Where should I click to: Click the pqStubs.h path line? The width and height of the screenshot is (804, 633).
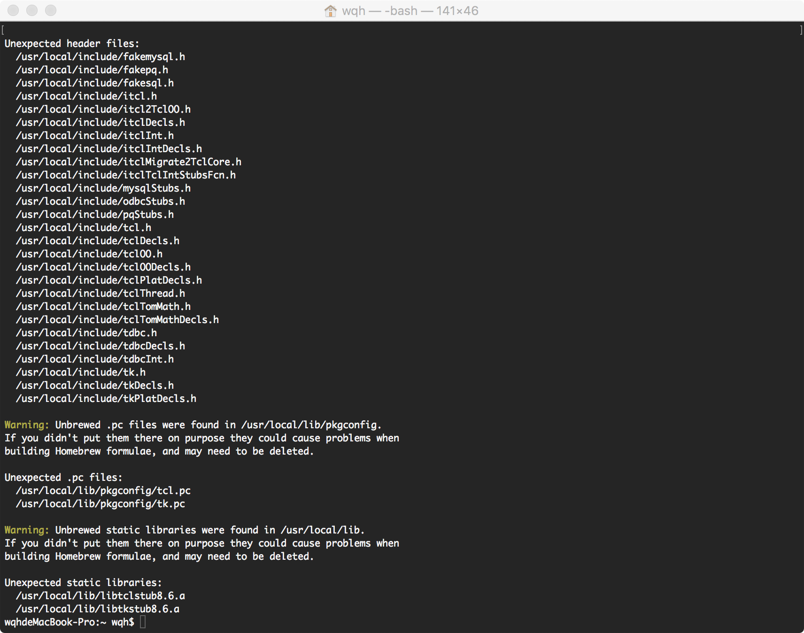tap(95, 215)
